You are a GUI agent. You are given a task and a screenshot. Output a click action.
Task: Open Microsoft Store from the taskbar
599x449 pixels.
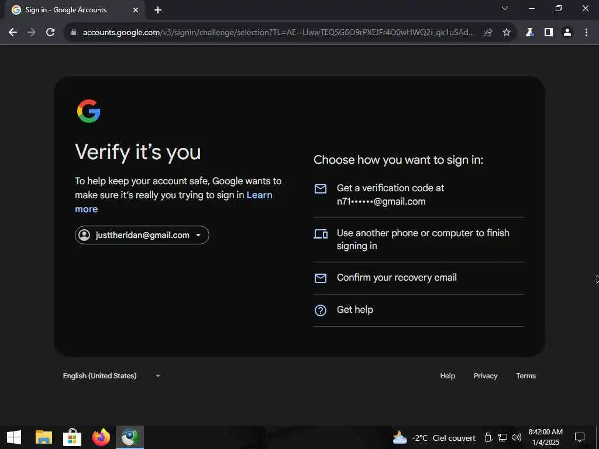[x=72, y=437]
